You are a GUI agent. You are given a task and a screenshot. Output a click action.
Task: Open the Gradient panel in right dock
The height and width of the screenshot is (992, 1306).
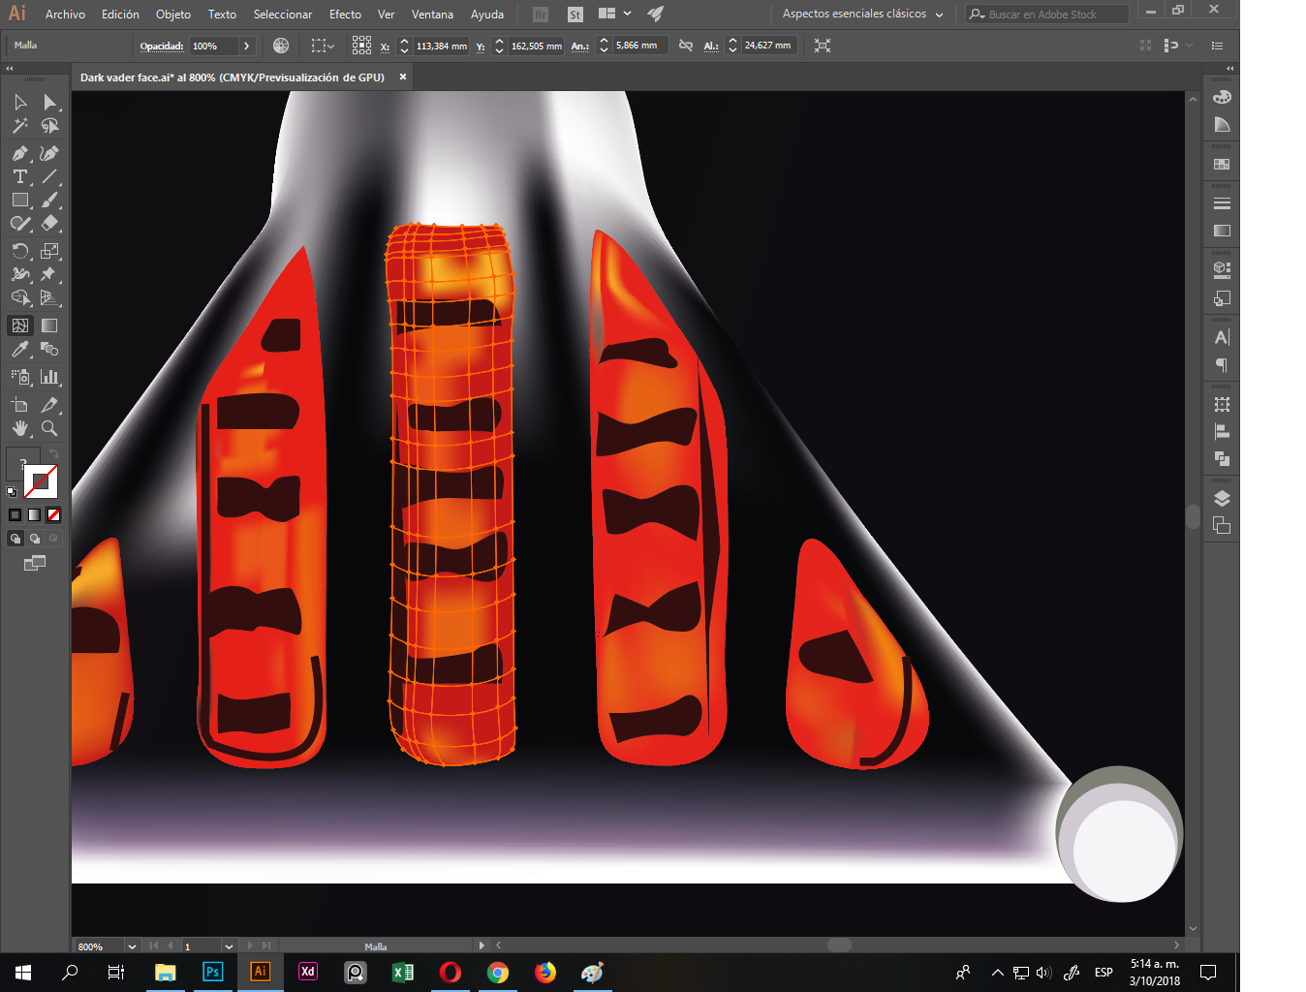[x=1222, y=231]
